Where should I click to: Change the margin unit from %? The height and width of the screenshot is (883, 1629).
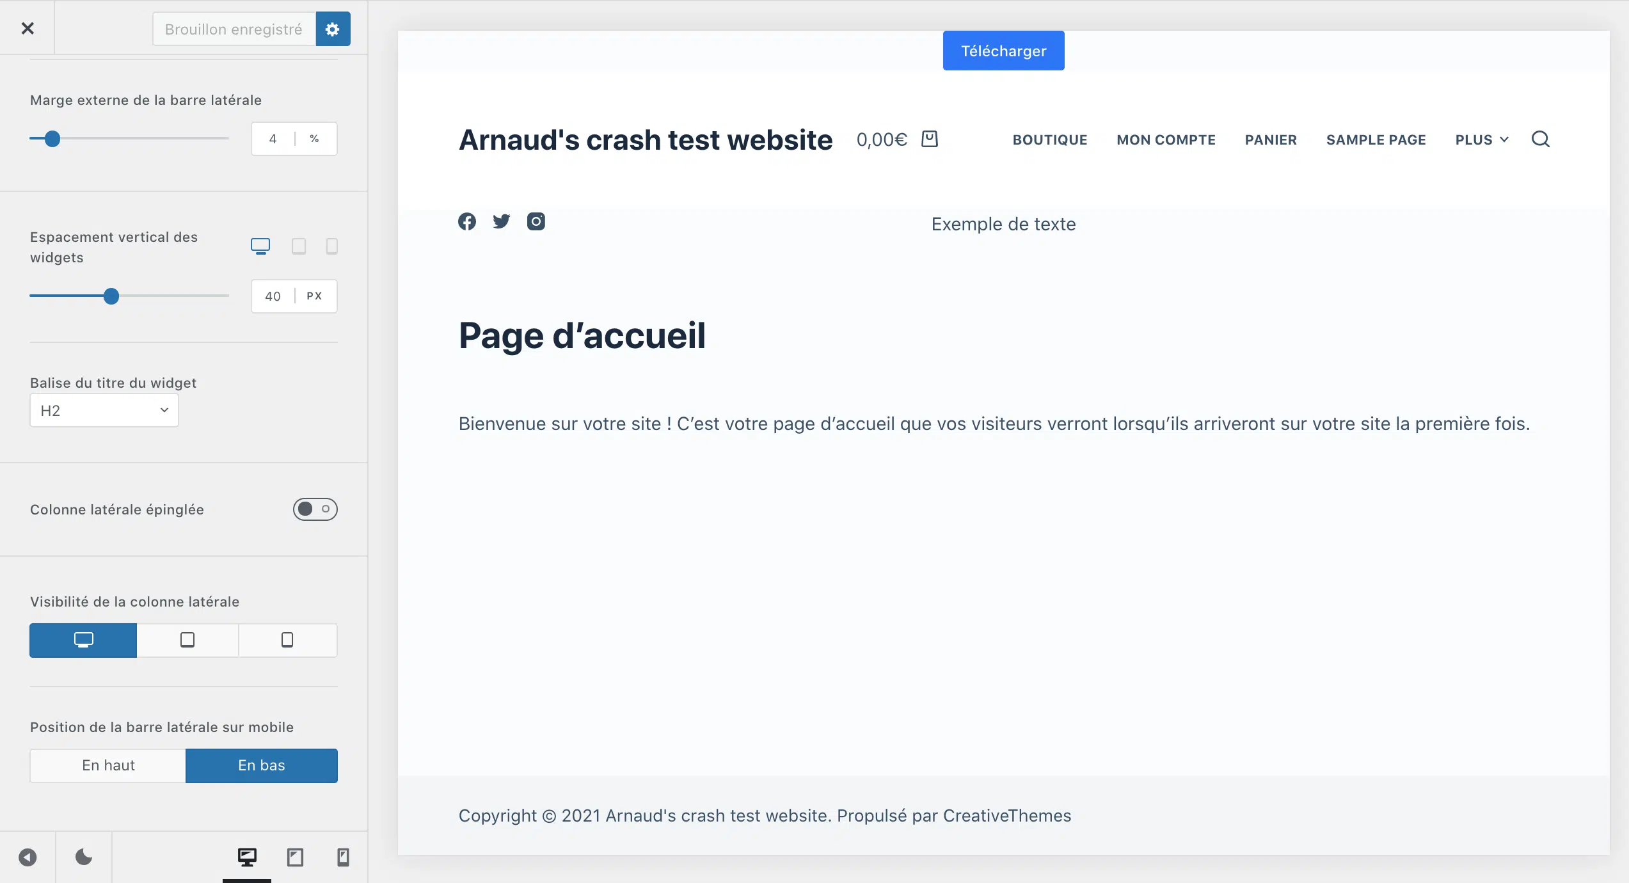click(x=315, y=139)
